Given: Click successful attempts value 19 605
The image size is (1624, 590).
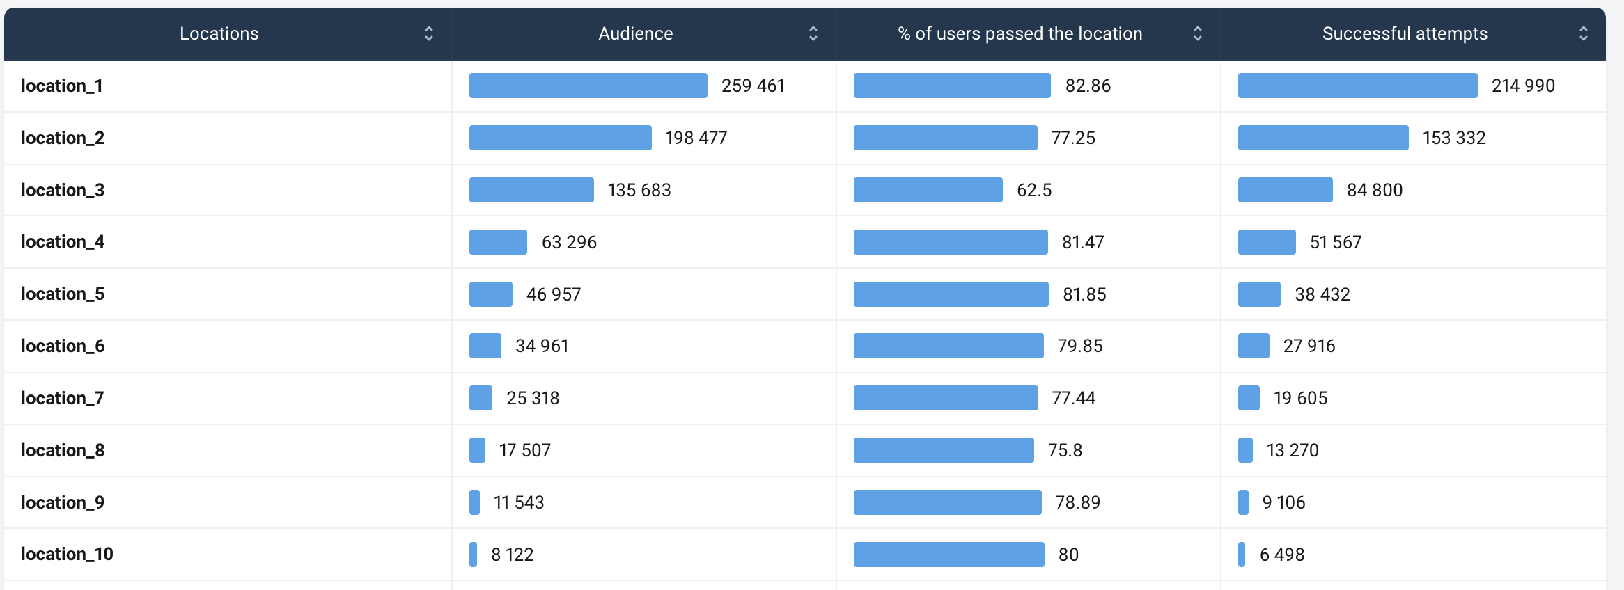Looking at the screenshot, I should pos(1300,398).
